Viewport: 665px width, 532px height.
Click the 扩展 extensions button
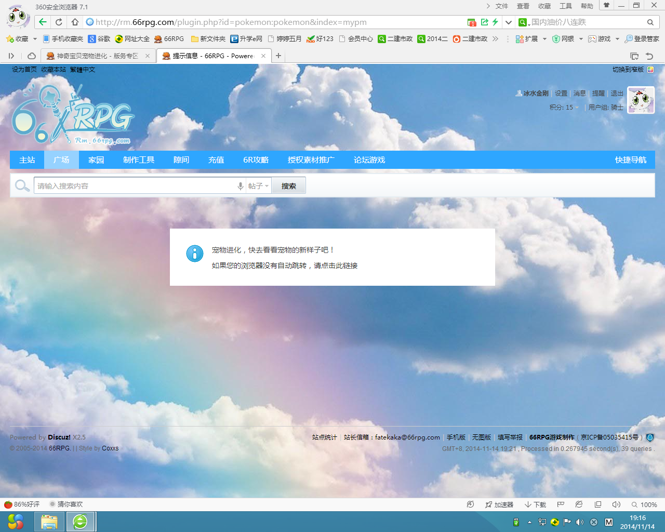pyautogui.click(x=527, y=39)
